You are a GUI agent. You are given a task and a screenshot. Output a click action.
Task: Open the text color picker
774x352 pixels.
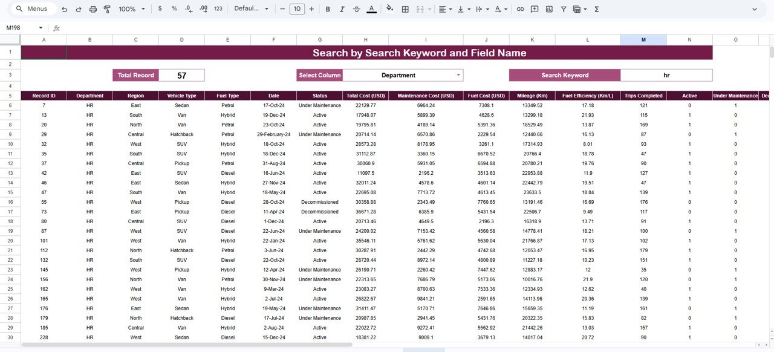pos(371,9)
